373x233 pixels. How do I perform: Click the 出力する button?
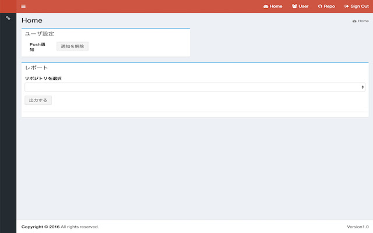pyautogui.click(x=38, y=100)
